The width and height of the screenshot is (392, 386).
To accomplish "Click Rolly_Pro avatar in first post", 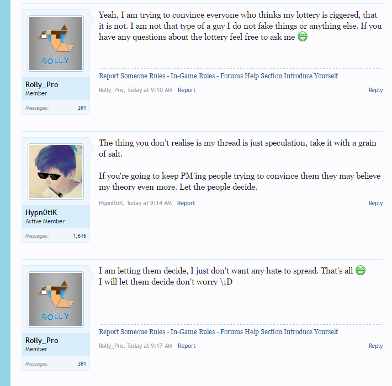I will (x=55, y=43).
